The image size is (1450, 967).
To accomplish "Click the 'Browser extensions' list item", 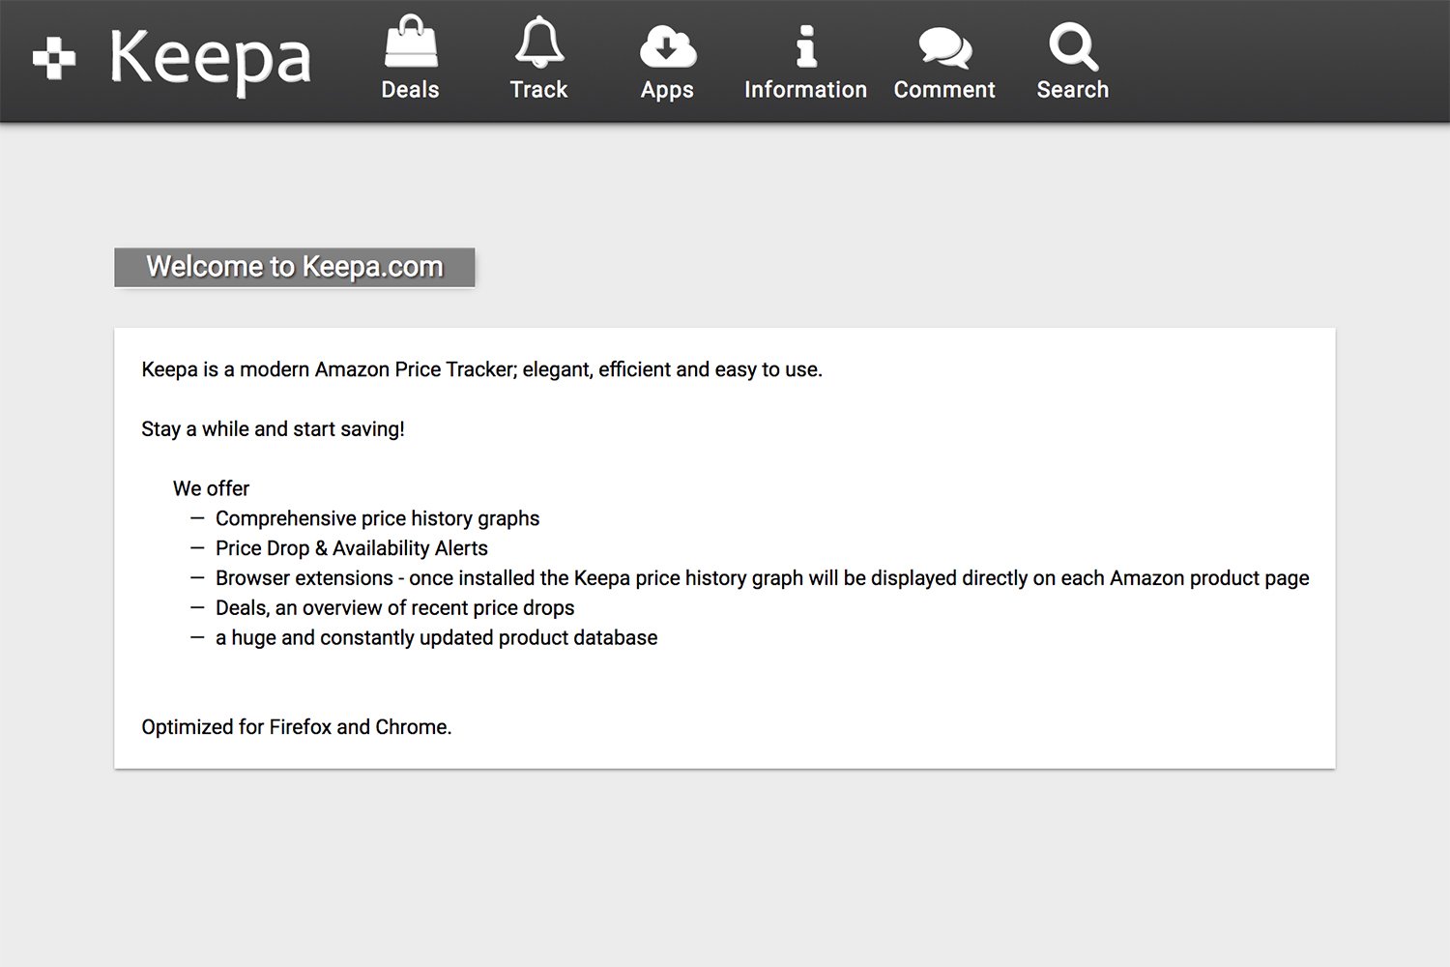I will click(x=762, y=578).
